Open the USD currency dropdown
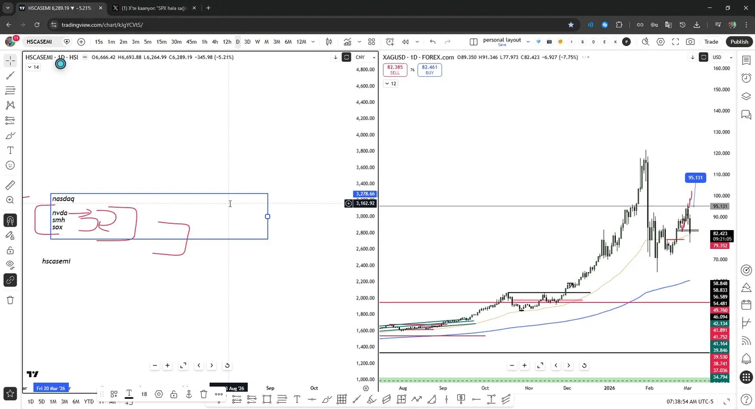 coord(722,57)
